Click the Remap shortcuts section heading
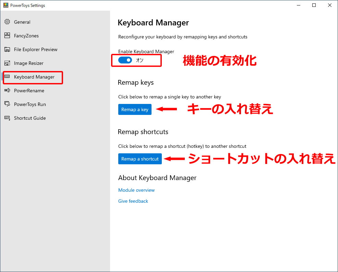Image resolution: width=338 pixels, height=272 pixels. click(143, 132)
